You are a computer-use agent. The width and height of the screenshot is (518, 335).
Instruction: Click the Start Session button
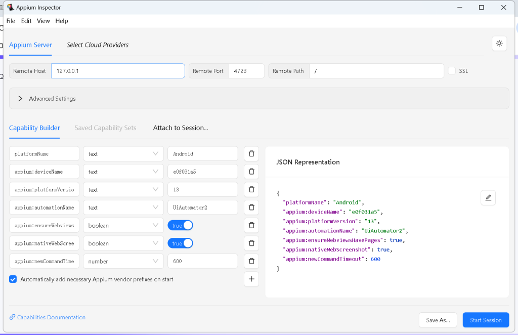tap(486, 320)
